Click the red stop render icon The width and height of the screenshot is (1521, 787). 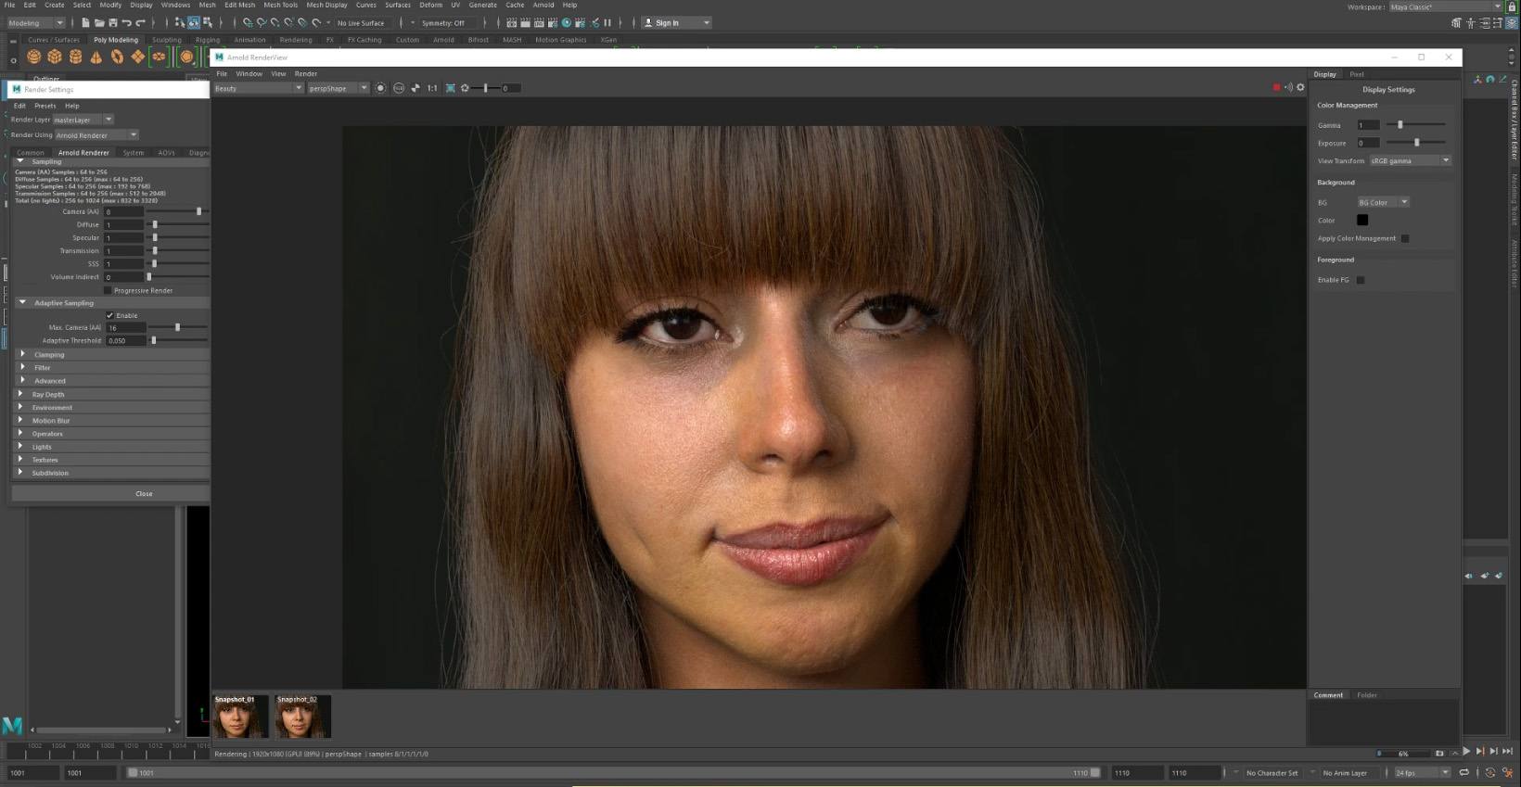1276,87
